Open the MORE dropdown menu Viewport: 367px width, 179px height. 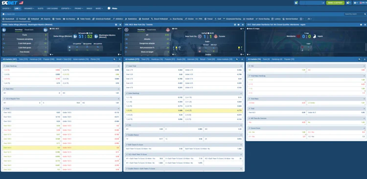[x=99, y=8]
